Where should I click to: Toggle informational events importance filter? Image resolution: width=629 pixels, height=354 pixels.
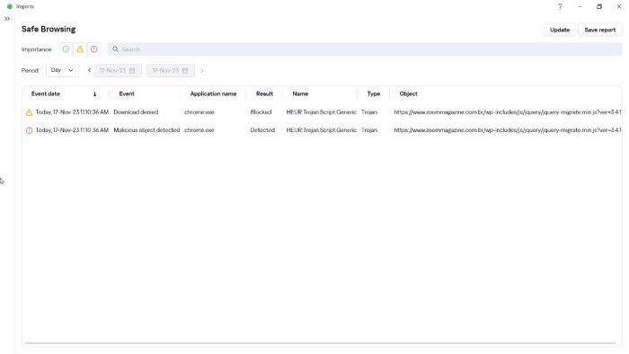tap(66, 49)
